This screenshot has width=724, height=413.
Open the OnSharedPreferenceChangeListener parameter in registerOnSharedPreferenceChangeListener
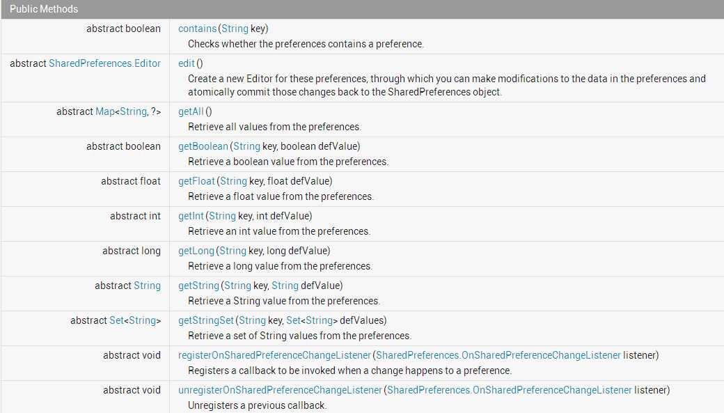click(x=498, y=355)
